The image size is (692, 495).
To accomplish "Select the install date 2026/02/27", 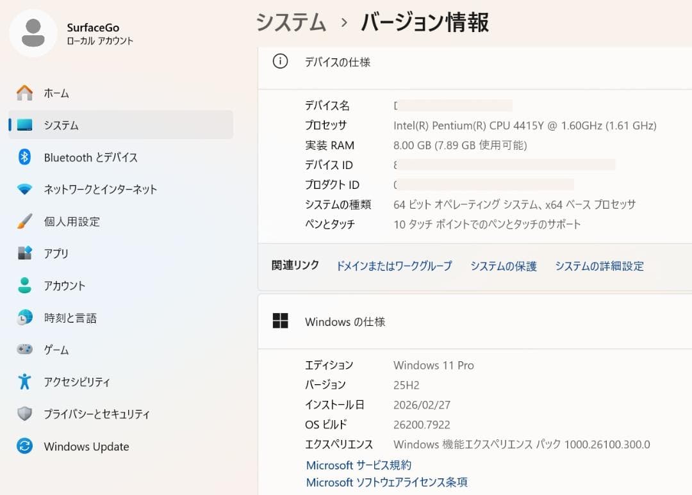I will click(x=422, y=405).
